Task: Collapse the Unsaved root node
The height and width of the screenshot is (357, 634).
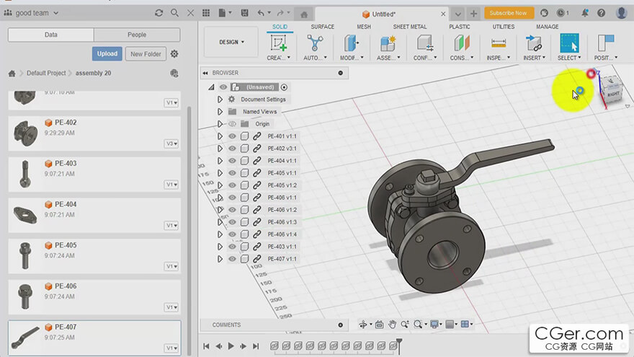Action: pos(211,87)
